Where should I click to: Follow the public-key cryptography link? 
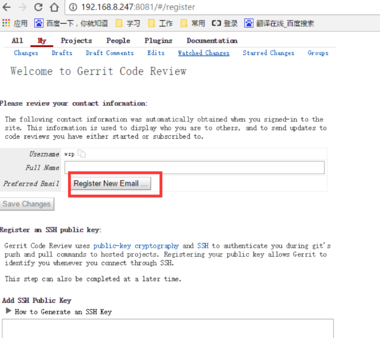coord(136,246)
